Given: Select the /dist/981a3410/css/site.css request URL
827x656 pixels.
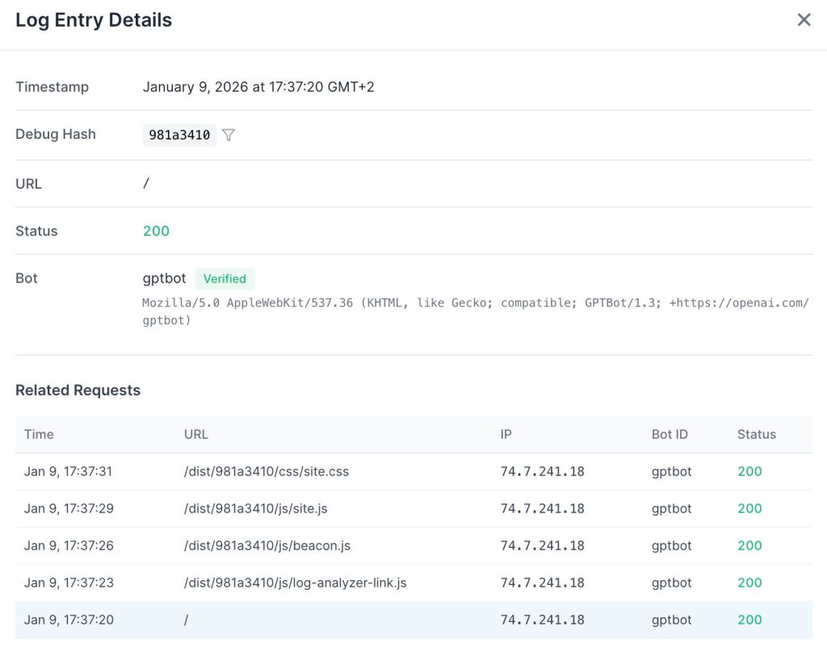Looking at the screenshot, I should (x=267, y=471).
